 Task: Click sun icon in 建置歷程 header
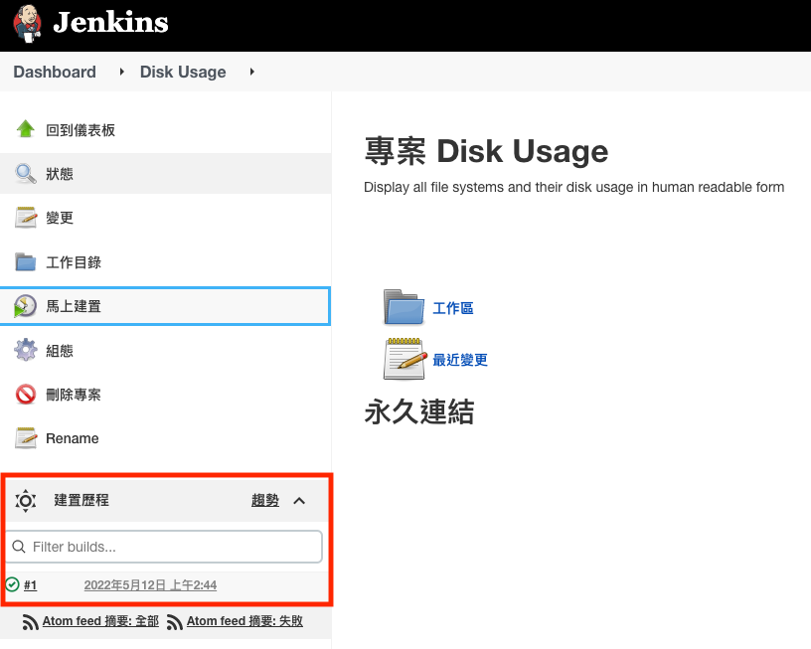pyautogui.click(x=26, y=501)
